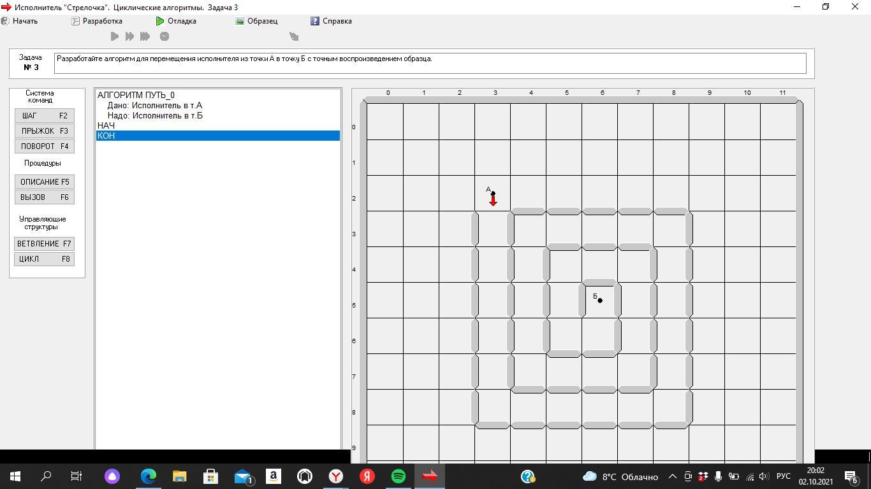This screenshot has width=871, height=489.
Task: Click the 'Задача № 3' label
Action: coord(31,62)
